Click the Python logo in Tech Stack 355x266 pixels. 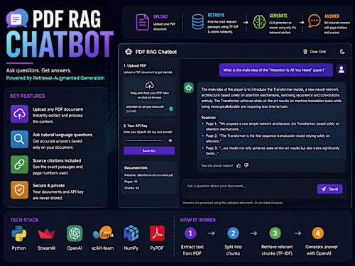(x=19, y=233)
